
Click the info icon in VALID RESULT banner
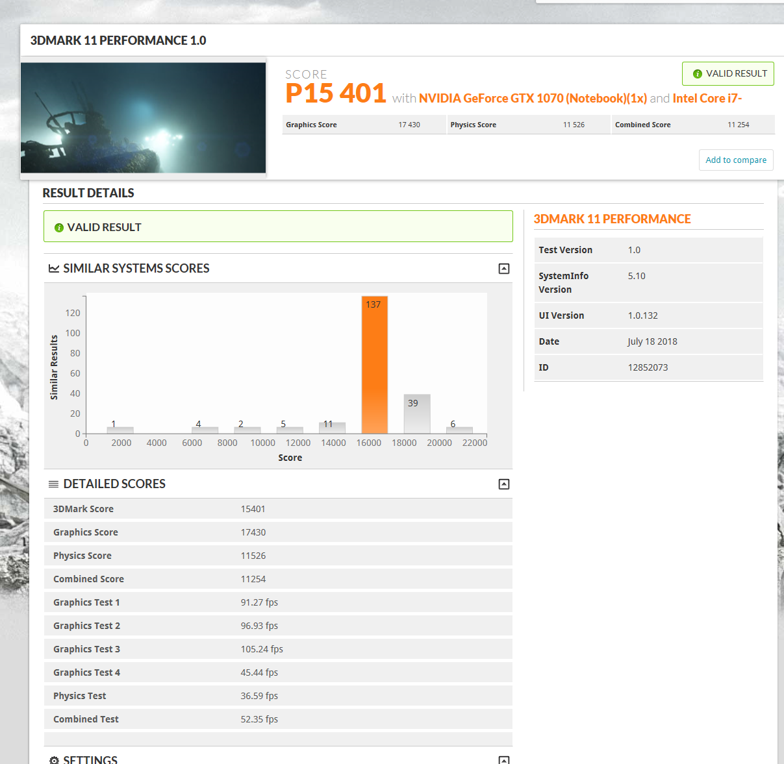(59, 228)
